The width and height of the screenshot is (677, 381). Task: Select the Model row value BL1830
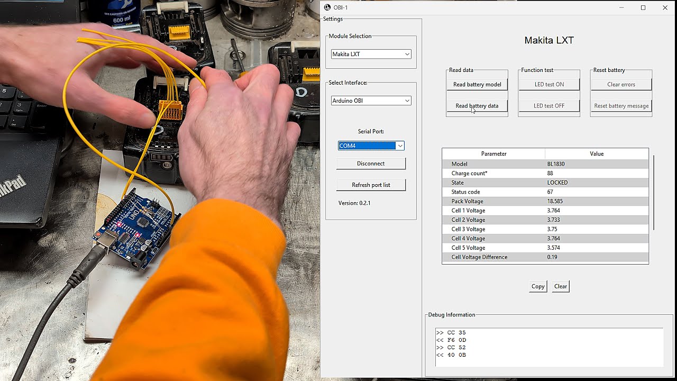click(556, 164)
